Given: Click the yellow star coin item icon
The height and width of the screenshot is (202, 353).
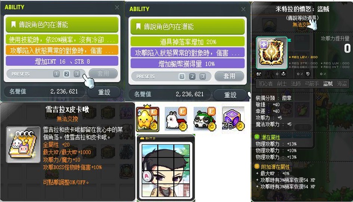Looking at the screenshot, I should coord(147,118).
